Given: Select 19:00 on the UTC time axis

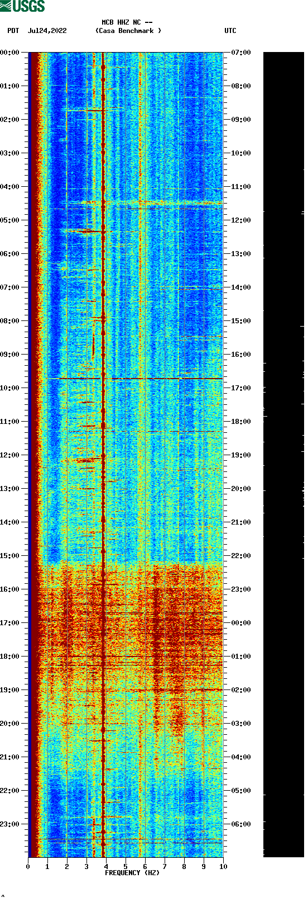Looking at the screenshot, I should [241, 455].
